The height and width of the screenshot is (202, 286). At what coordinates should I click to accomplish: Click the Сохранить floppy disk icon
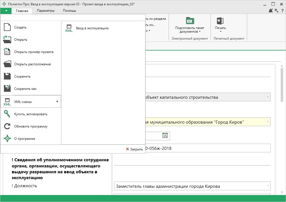point(7,76)
